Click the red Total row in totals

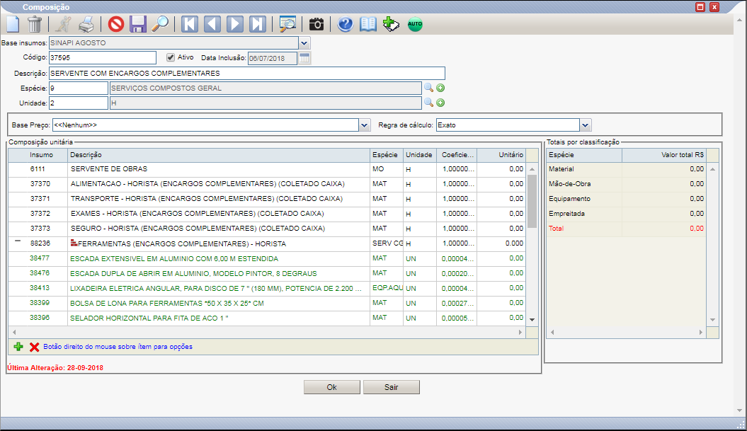(x=627, y=229)
